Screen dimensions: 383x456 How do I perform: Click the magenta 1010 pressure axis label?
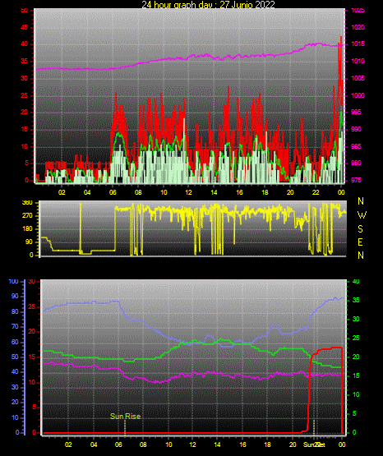tap(358, 62)
